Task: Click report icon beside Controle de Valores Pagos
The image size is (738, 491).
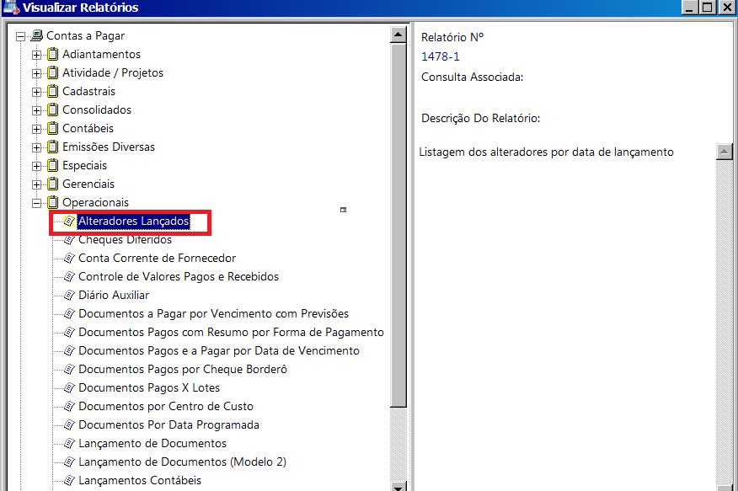Action: [69, 276]
